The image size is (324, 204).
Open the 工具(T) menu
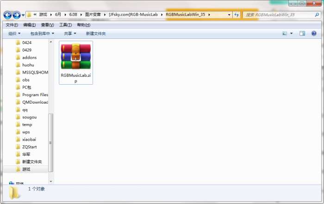coord(66,25)
